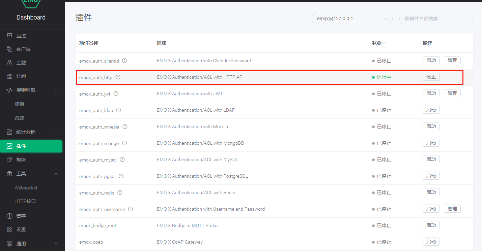482x251 pixels.
Task: Open the Websocket tool page
Action: [26, 188]
